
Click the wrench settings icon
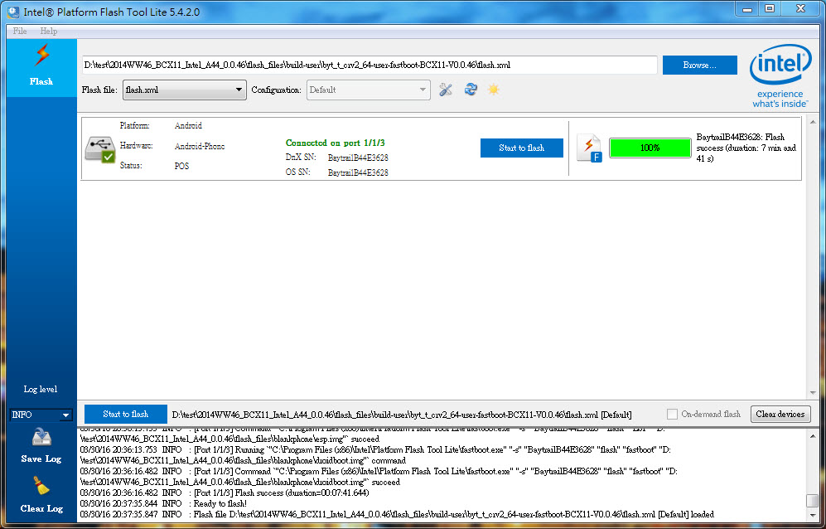point(446,90)
